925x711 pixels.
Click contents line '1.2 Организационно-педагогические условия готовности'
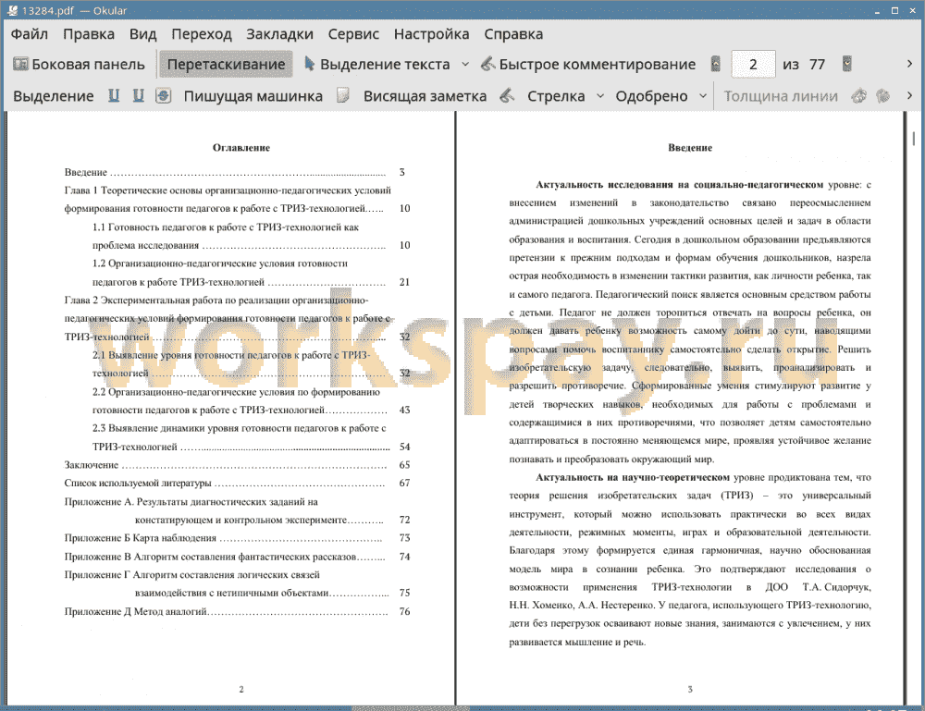pos(219,263)
